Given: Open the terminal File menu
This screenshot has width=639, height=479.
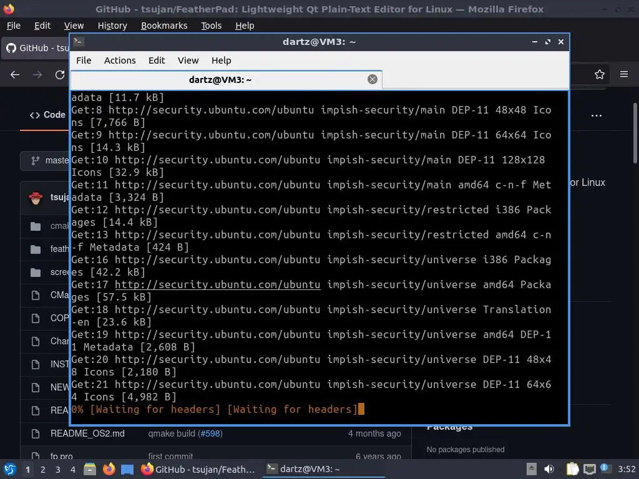Looking at the screenshot, I should point(84,60).
